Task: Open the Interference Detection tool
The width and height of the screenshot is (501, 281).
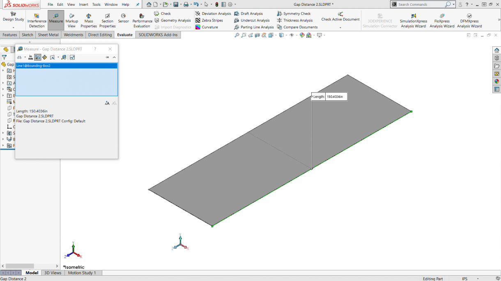Action: click(37, 20)
